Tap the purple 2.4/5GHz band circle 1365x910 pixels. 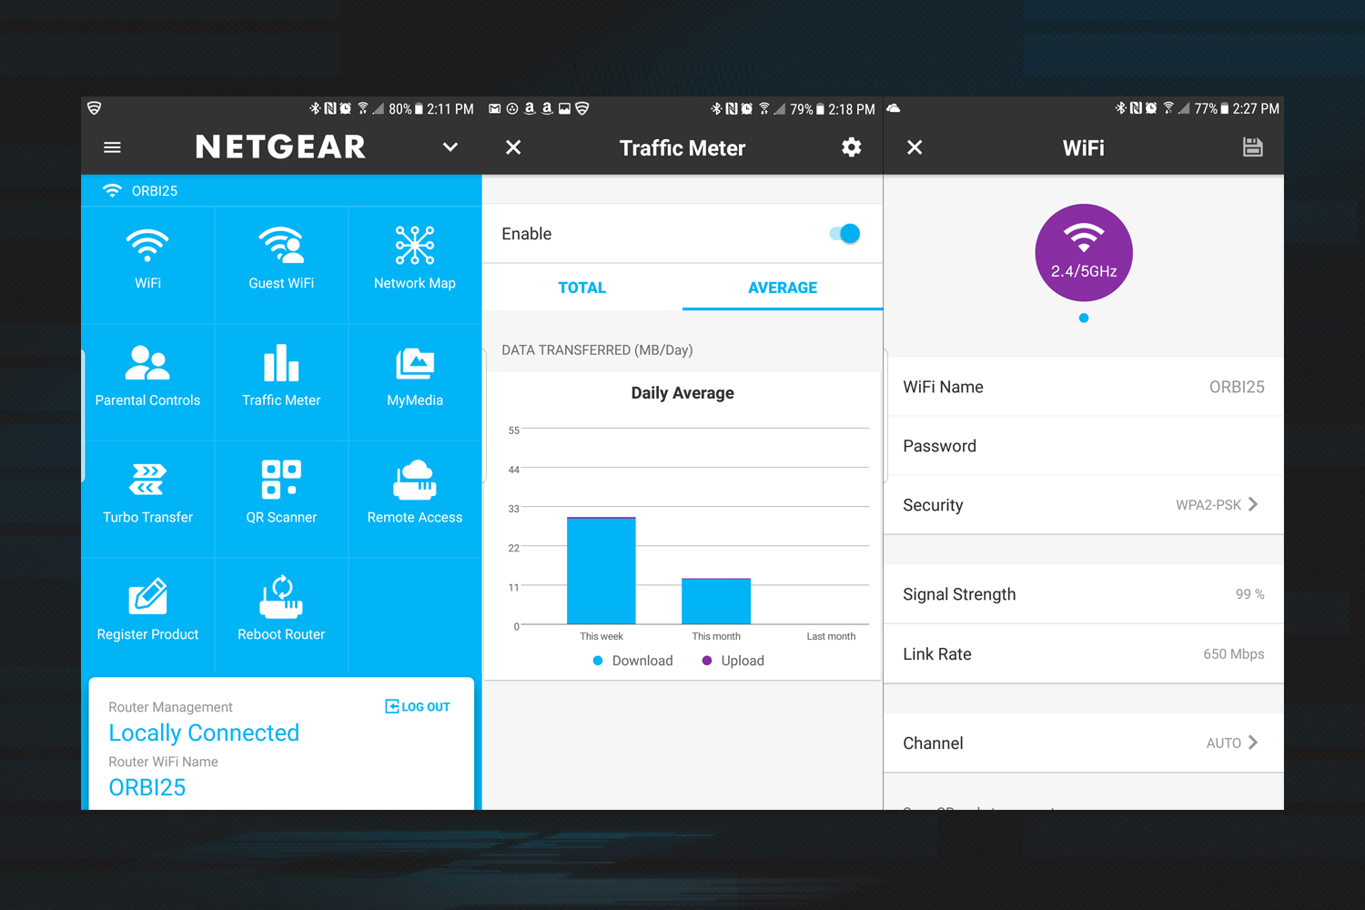click(x=1084, y=253)
